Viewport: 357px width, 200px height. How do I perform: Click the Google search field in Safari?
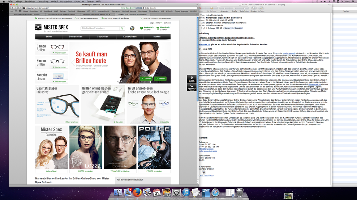pyautogui.click(x=172, y=8)
